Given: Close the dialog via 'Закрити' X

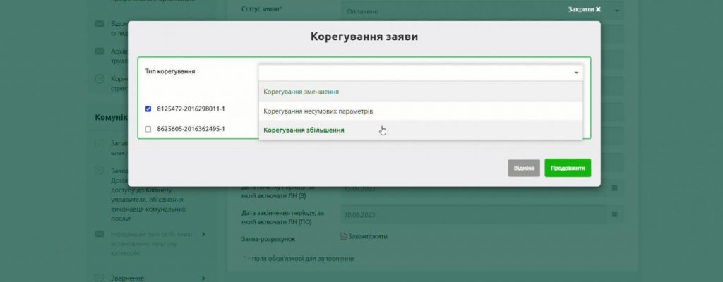Looking at the screenshot, I should tap(585, 10).
